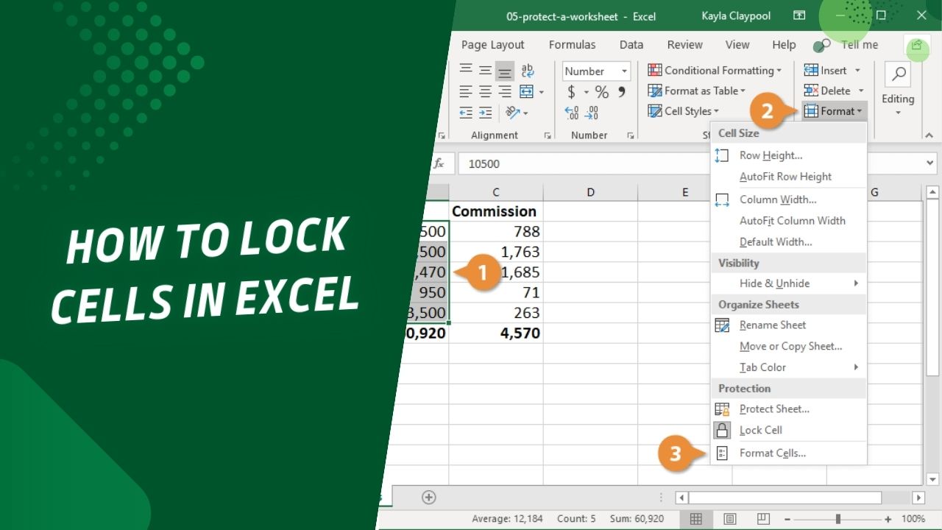This screenshot has height=530, width=942.
Task: Open Page Break Preview from the status bar
Action: tap(763, 519)
